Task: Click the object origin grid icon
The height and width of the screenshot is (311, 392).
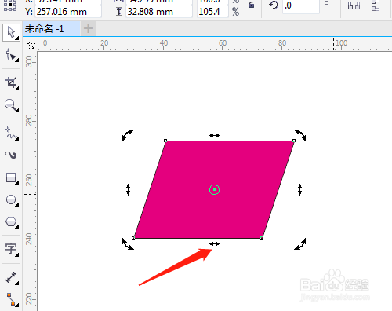Action: tap(10, 5)
